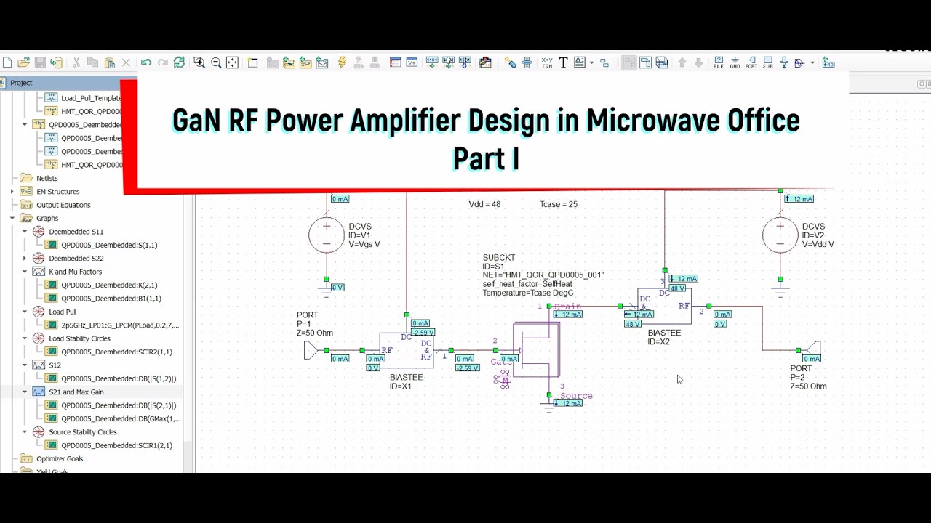Expand the Deembedded S22 graph node
Viewport: 931px width, 523px height.
tap(24, 259)
